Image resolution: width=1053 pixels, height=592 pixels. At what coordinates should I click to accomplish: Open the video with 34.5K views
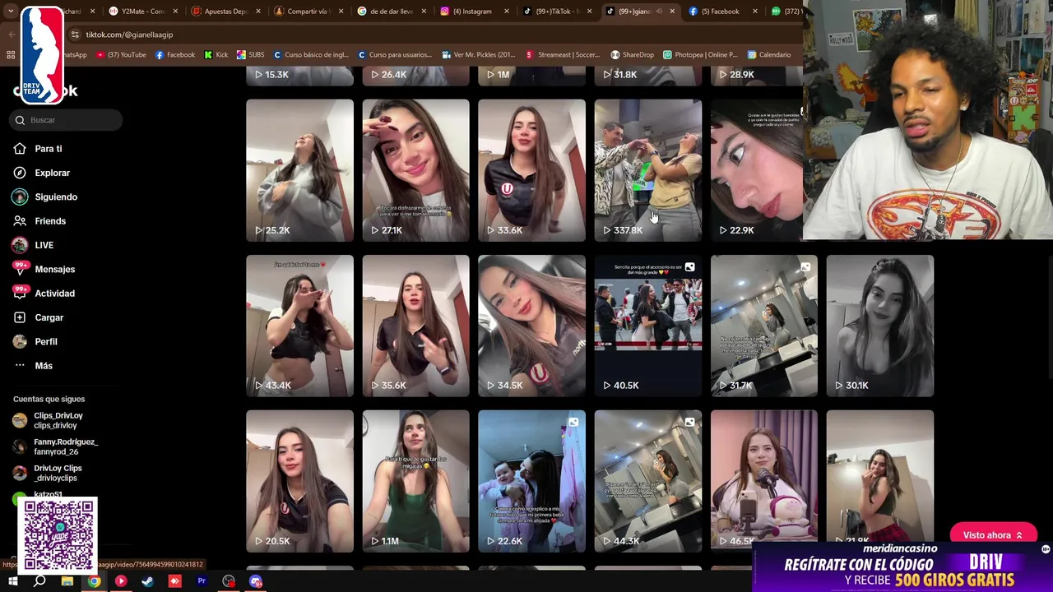[x=531, y=326]
